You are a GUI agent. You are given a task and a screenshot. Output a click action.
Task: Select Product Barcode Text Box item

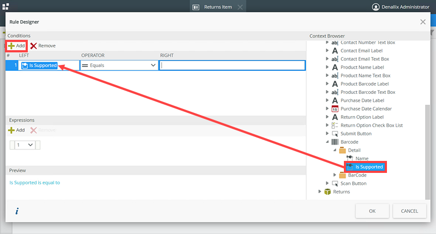tap(368, 92)
